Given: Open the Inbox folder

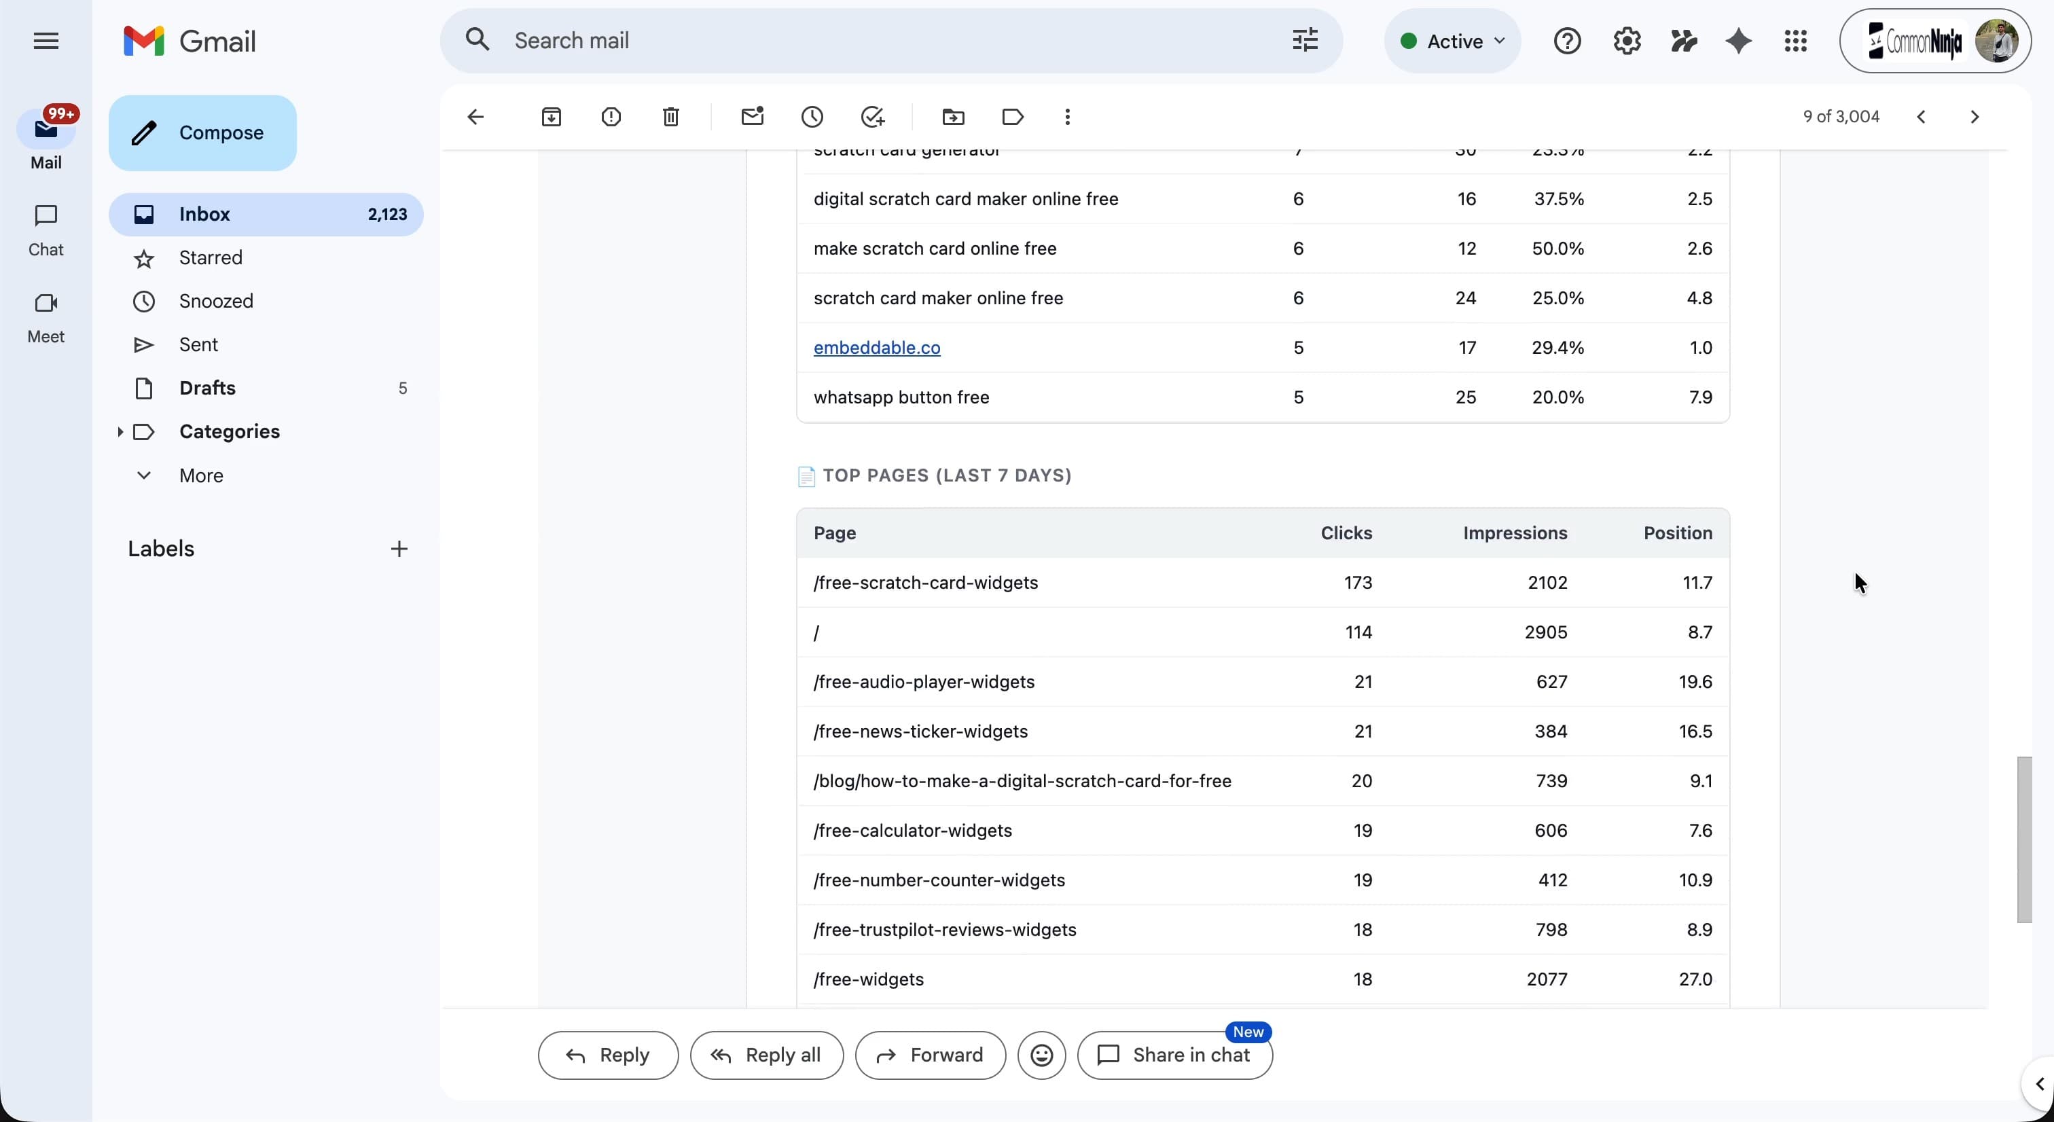Looking at the screenshot, I should 204,214.
